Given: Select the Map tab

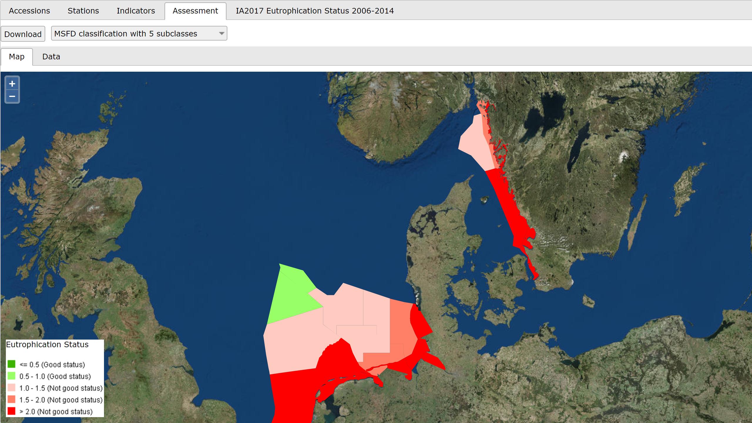Looking at the screenshot, I should pyautogui.click(x=16, y=57).
